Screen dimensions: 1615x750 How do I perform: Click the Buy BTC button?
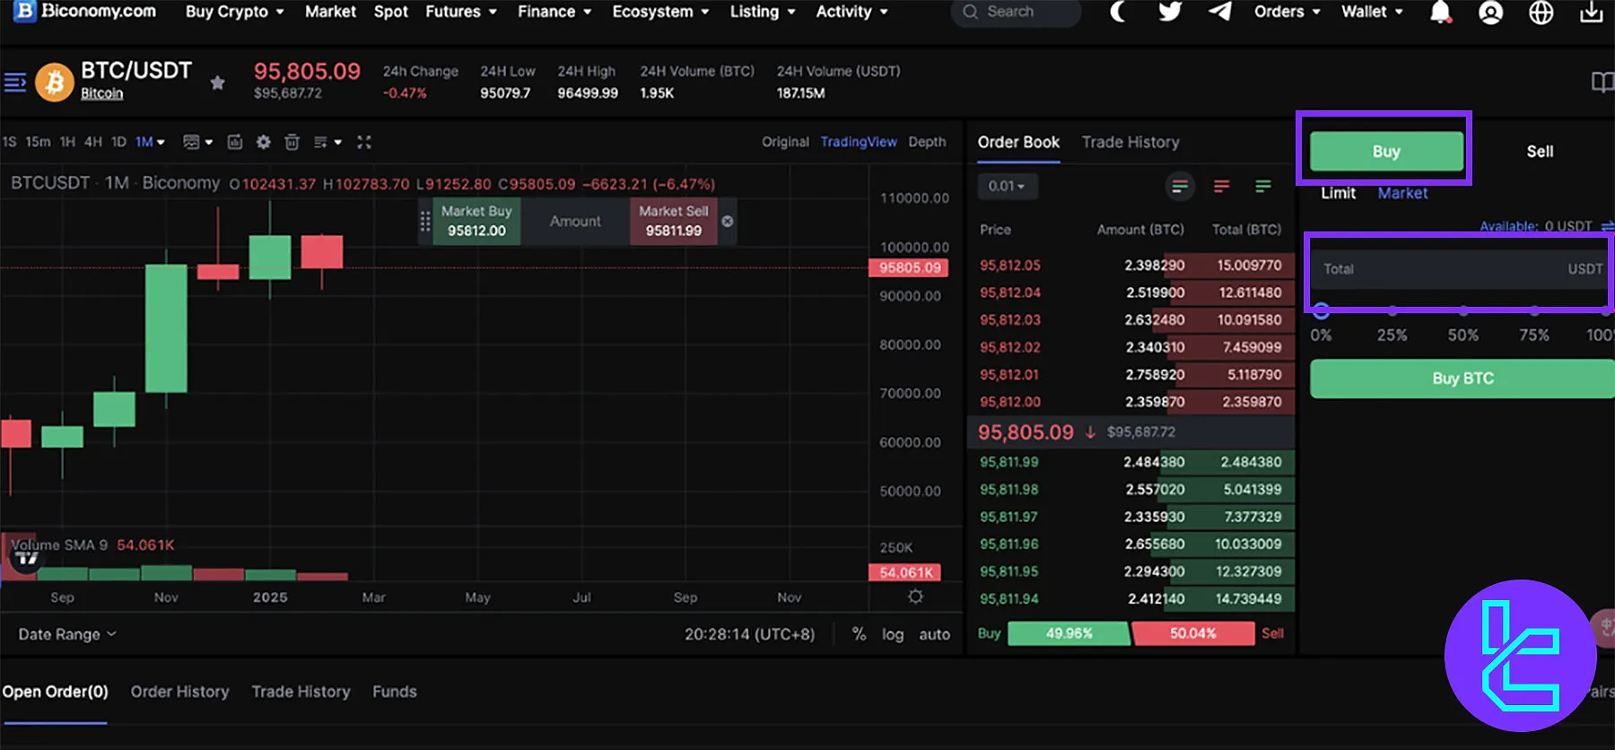[1462, 379]
